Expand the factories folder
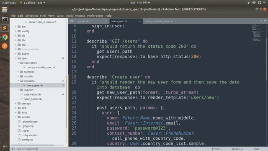The width and height of the screenshot is (268, 151). 18,72
